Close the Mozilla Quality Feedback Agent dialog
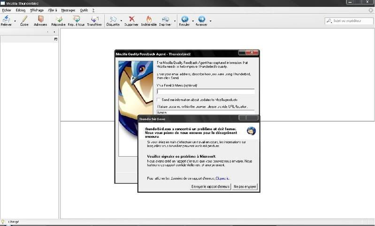 pos(252,52)
